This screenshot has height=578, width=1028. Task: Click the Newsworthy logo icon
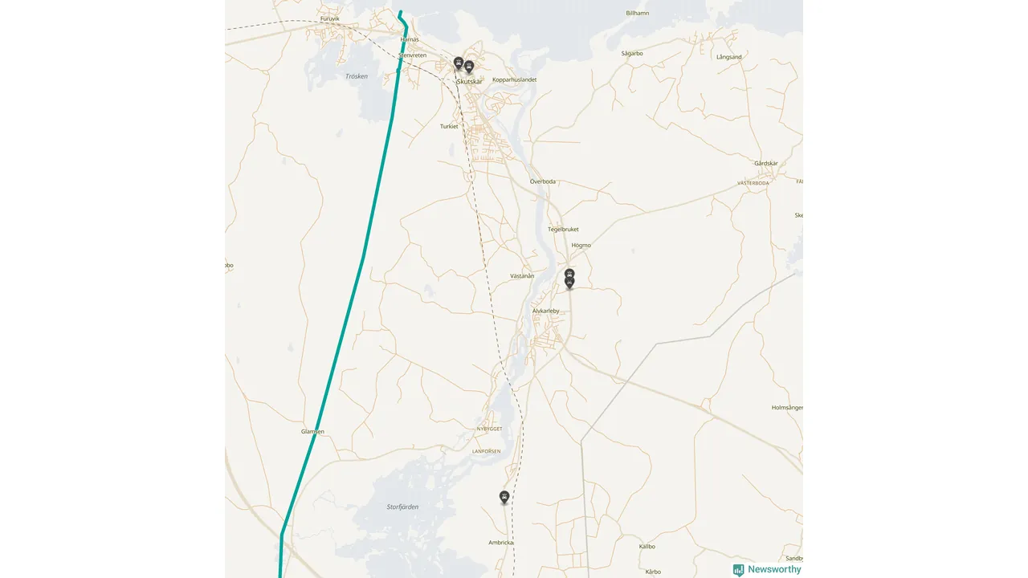point(738,569)
